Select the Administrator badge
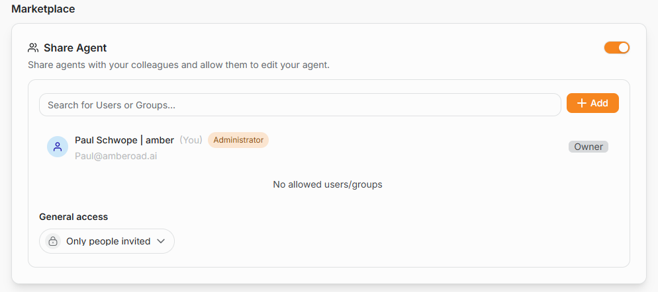 pos(238,140)
